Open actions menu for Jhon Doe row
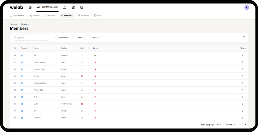 tap(242, 118)
